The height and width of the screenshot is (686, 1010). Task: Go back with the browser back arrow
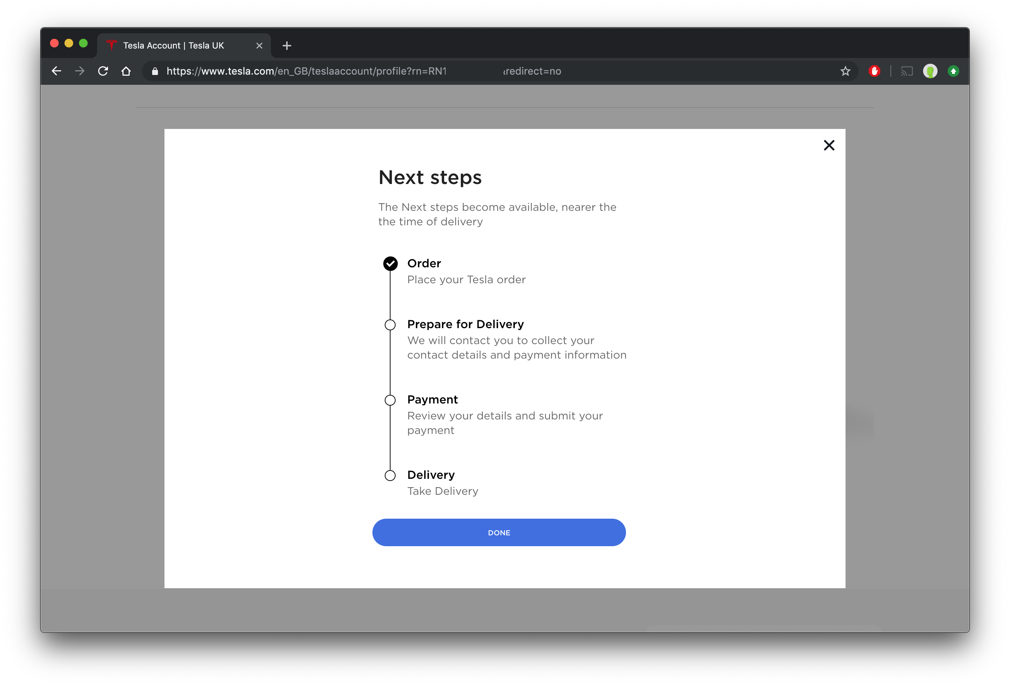tap(57, 71)
